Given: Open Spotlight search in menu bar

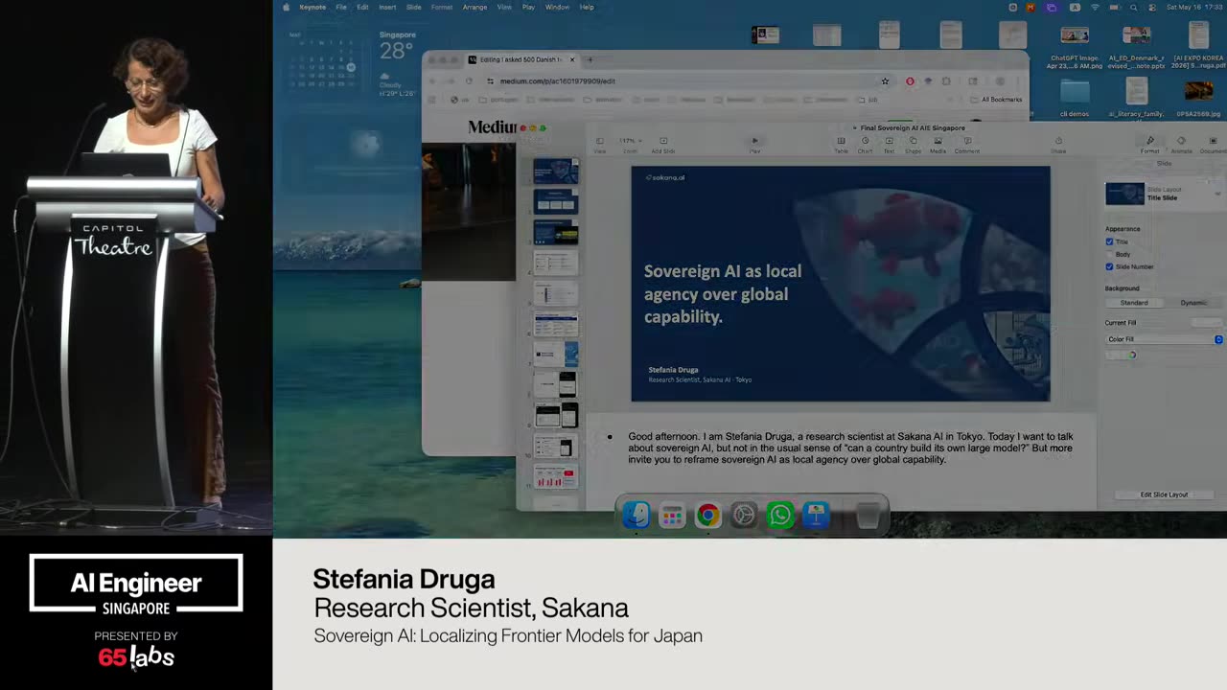Looking at the screenshot, I should pos(1133,7).
